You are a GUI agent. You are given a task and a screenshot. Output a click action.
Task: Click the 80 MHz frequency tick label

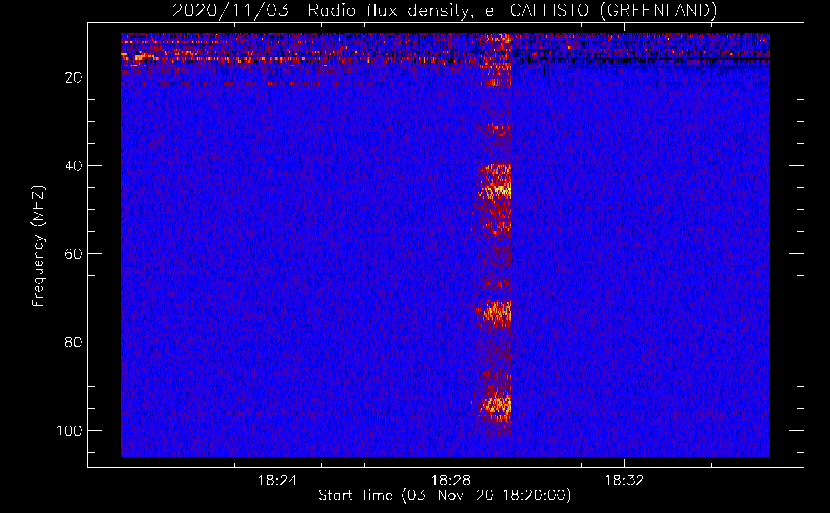coord(73,342)
